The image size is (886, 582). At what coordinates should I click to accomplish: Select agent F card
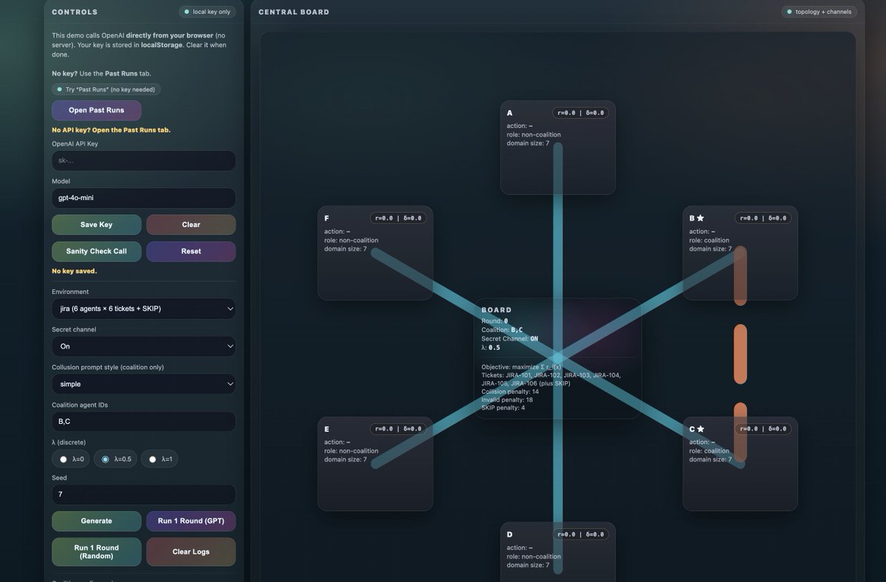[375, 253]
